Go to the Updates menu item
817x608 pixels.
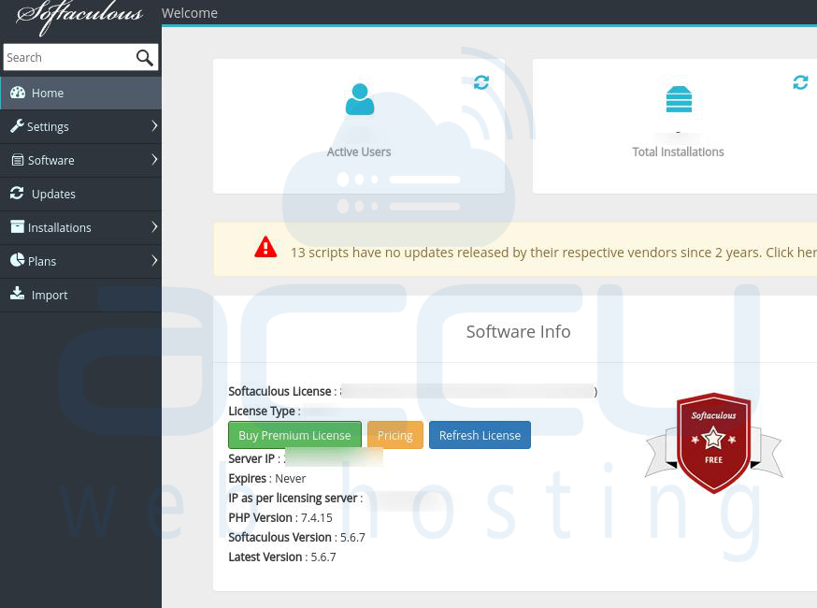tap(80, 194)
